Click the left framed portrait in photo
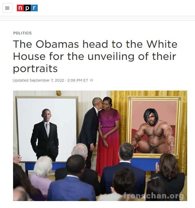Viewport: 195px width, 208px height. pyautogui.click(x=47, y=129)
